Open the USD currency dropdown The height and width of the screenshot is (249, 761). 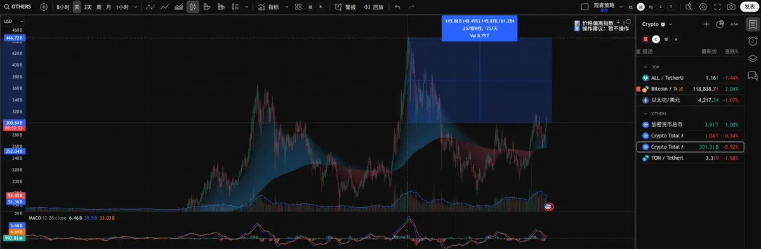[13, 22]
